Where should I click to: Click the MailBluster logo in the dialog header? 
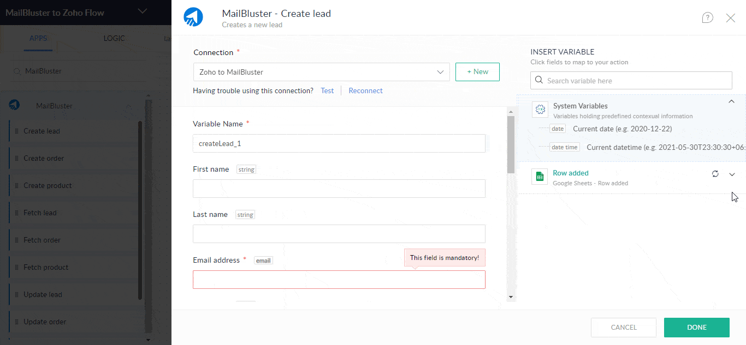point(193,16)
